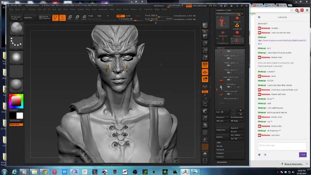The image size is (311, 175).
Task: Click the Append subtool button
Action: pyautogui.click(x=237, y=128)
